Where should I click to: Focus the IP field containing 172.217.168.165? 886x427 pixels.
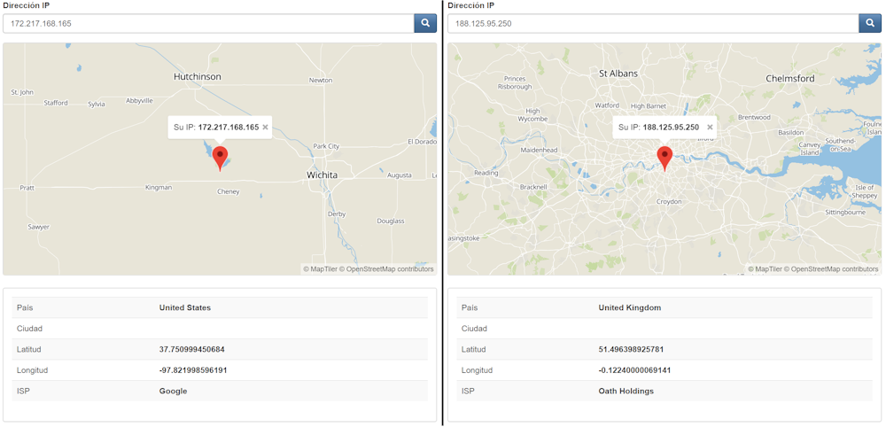click(208, 23)
